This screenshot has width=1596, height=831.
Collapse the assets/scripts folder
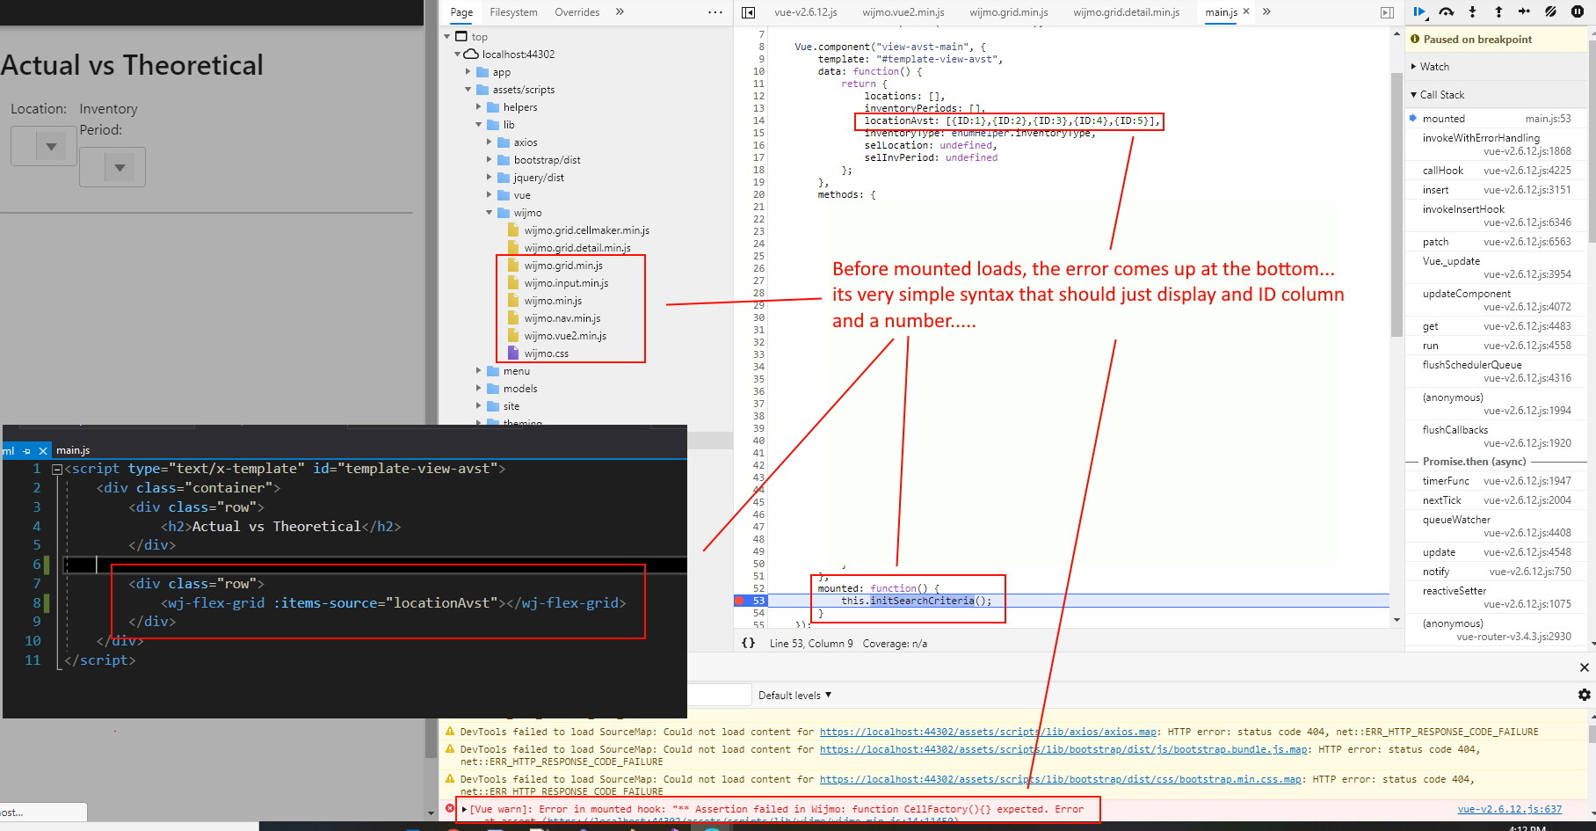[x=468, y=90]
